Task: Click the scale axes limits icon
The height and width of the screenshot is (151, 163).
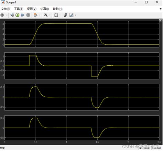Action: point(56,15)
